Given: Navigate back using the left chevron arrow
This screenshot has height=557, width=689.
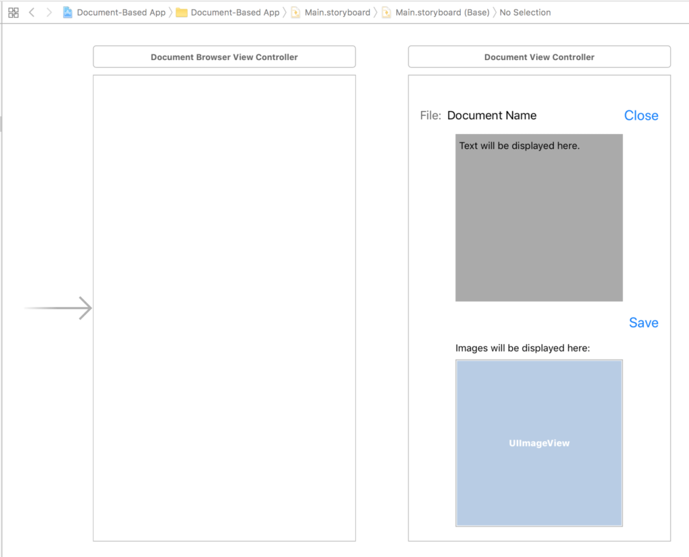Looking at the screenshot, I should (32, 12).
